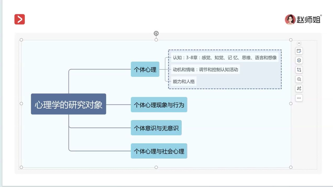Select the 个体心理与社会心理 node
Image resolution: width=333 pixels, height=187 pixels.
coord(159,151)
